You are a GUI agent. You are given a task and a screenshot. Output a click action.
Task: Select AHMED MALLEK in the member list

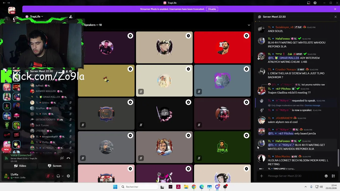pyautogui.click(x=46, y=91)
